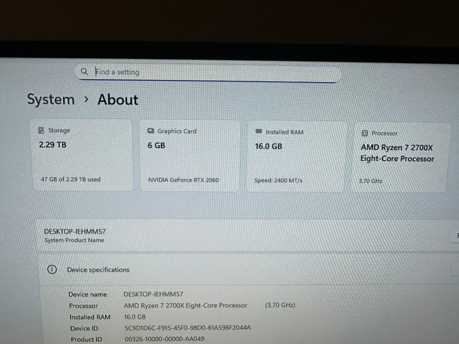Click the breadcrumb chevron between System and About
459x344 pixels.
pos(86,99)
